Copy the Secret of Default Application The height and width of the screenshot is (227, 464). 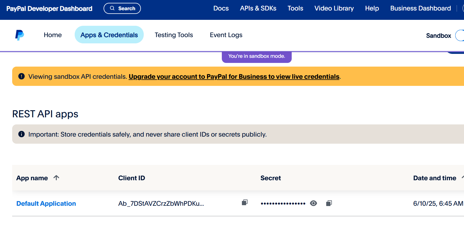click(x=329, y=203)
